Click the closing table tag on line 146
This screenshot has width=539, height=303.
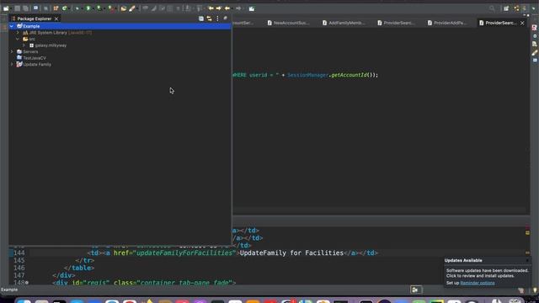[x=79, y=268]
